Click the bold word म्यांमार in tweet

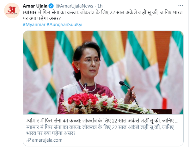[30, 12]
